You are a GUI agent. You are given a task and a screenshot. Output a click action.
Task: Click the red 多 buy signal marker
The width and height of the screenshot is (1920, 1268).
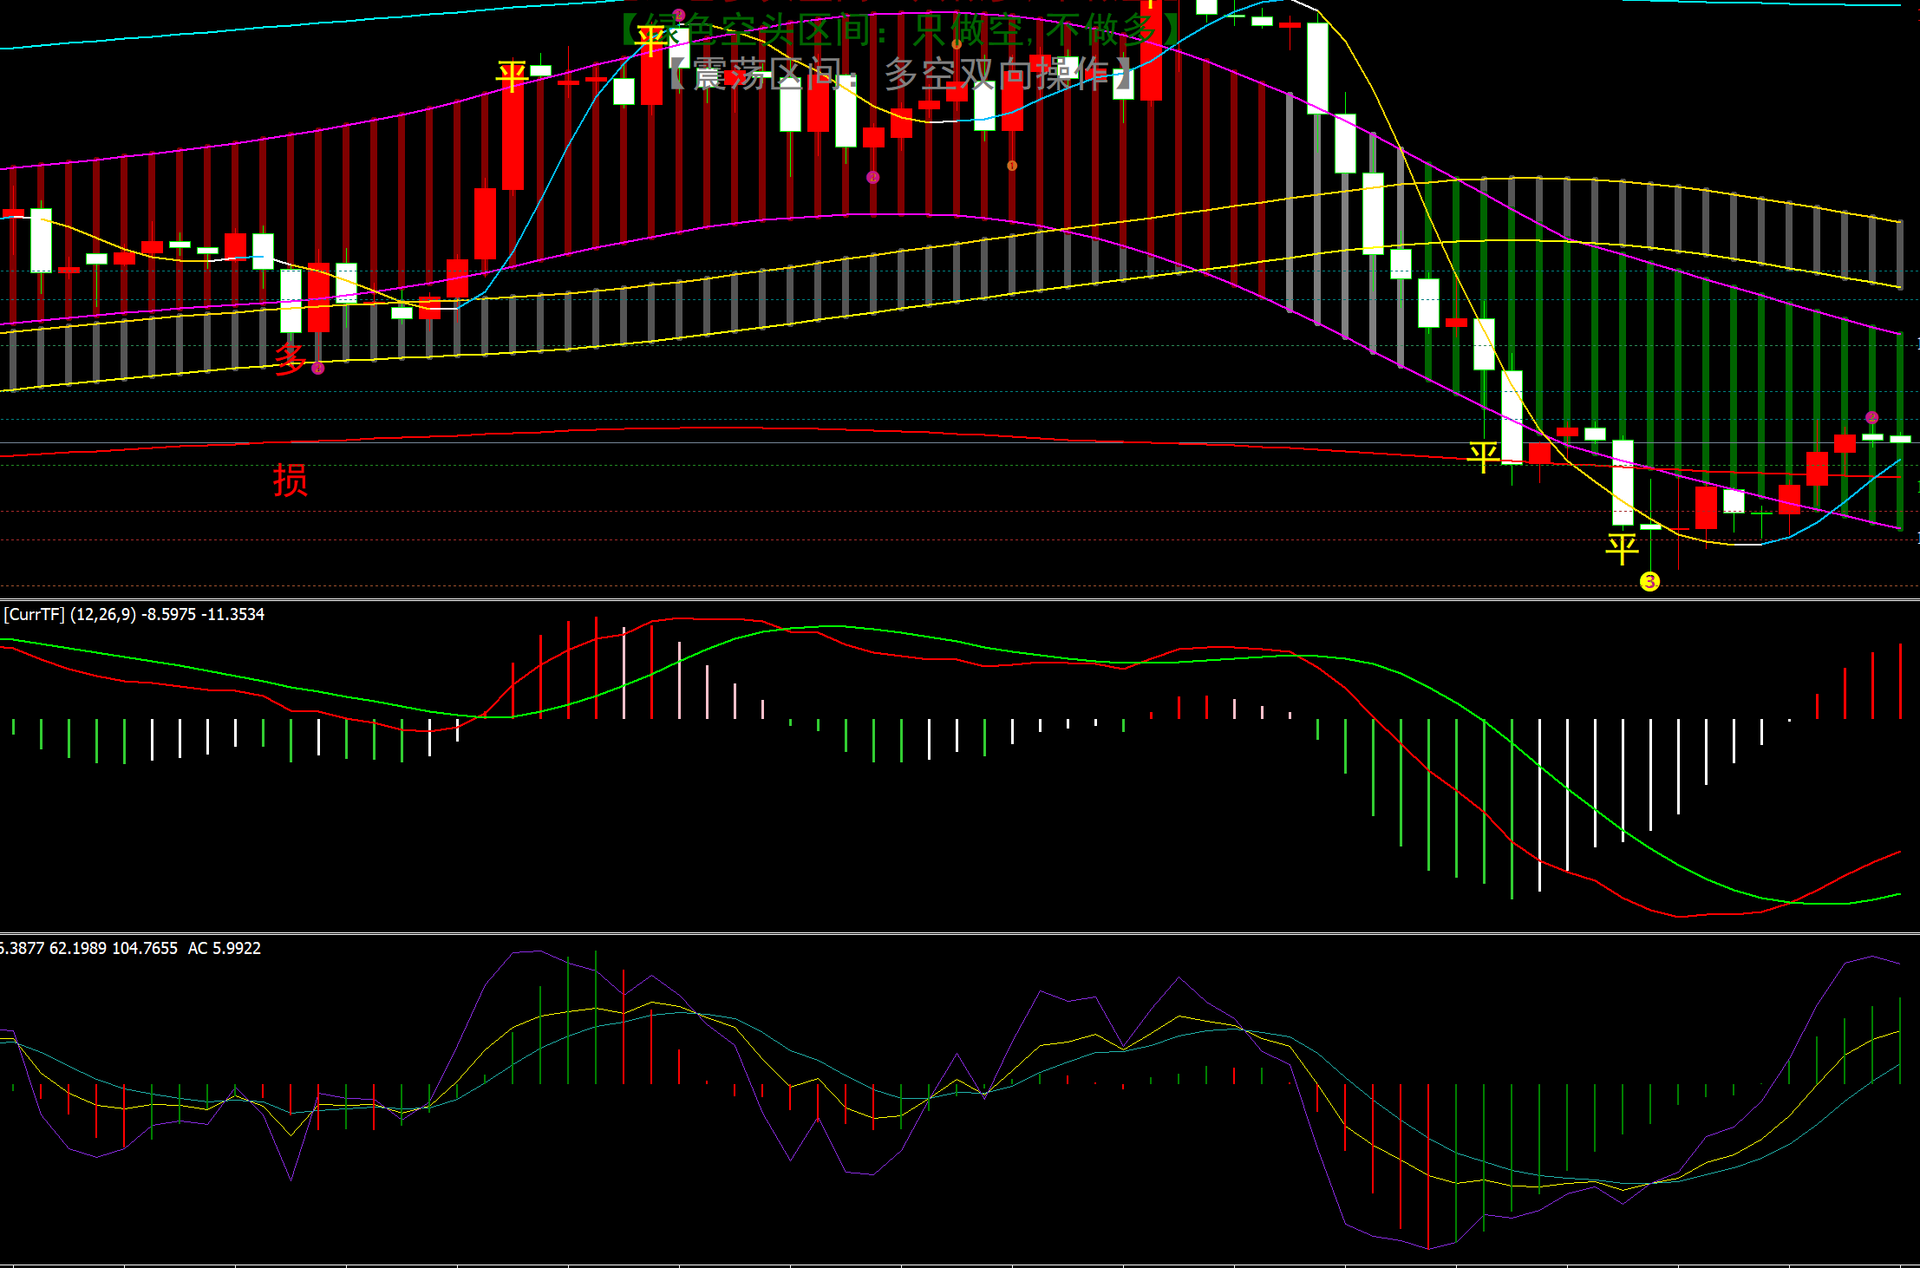[290, 358]
